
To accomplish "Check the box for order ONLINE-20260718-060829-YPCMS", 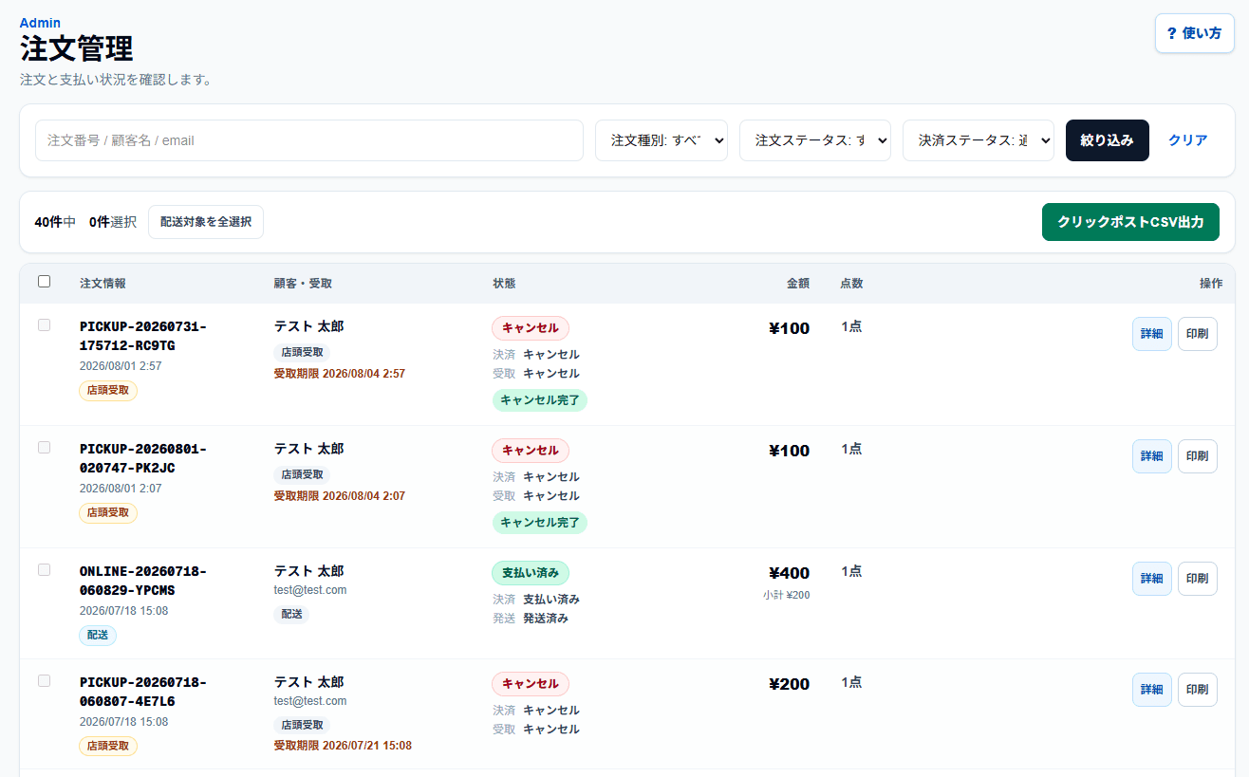I will [44, 569].
